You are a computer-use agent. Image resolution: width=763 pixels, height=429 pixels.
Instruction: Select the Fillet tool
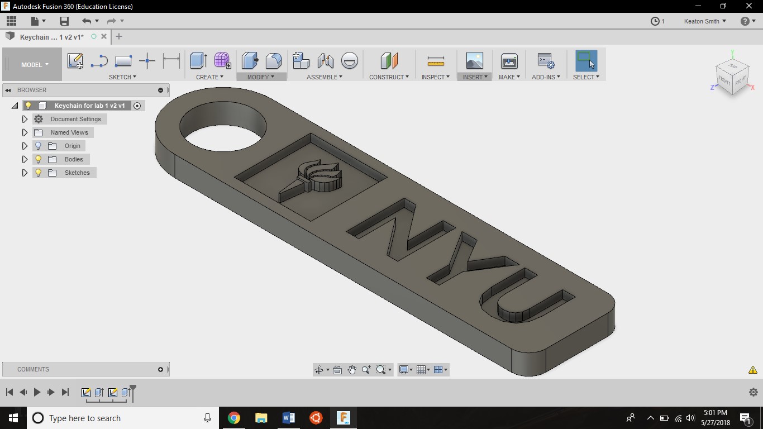(x=274, y=60)
